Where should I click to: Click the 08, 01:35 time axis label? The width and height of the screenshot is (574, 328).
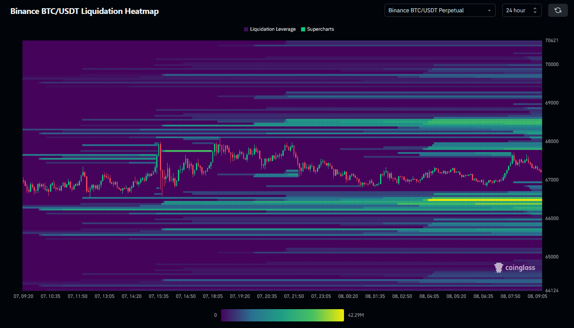374,296
